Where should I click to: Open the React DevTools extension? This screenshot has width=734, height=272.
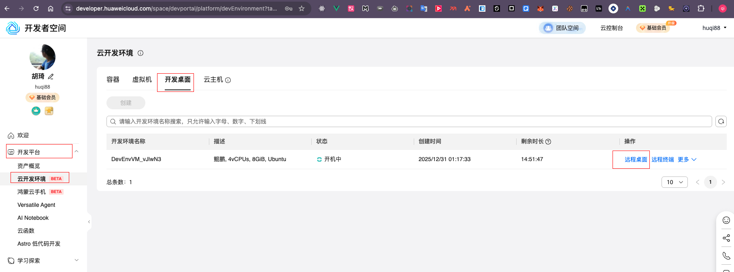pyautogui.click(x=322, y=8)
